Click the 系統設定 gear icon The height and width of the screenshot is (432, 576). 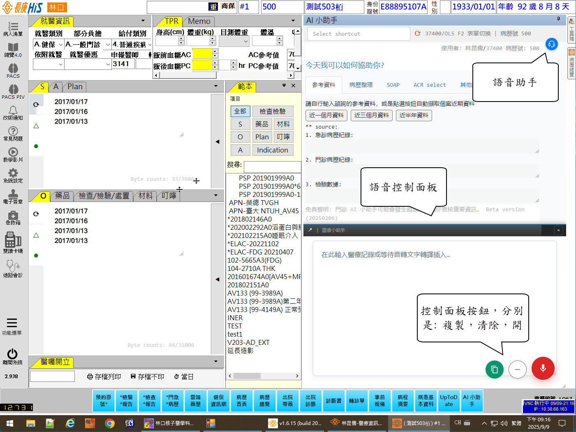tap(13, 175)
